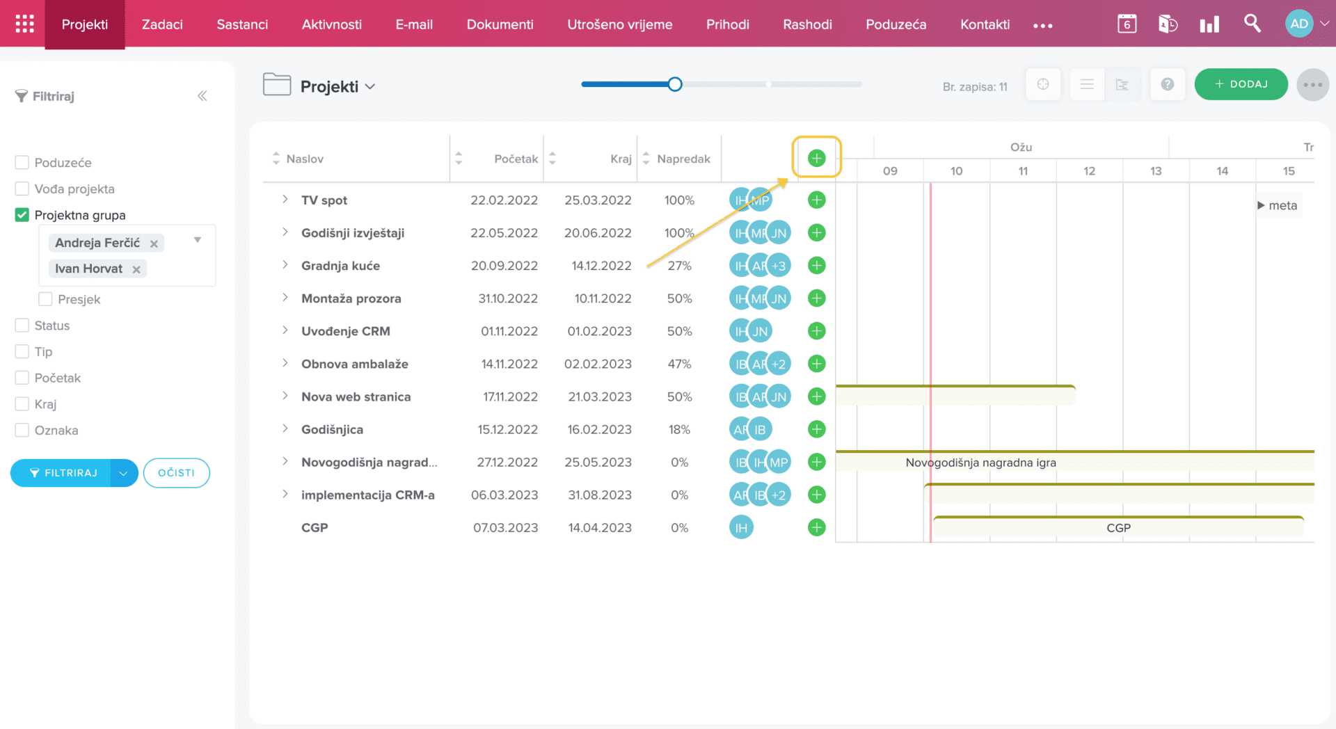Viewport: 1336px width, 729px height.
Task: Expand the Uvođenje CRM project row
Action: pyautogui.click(x=285, y=330)
